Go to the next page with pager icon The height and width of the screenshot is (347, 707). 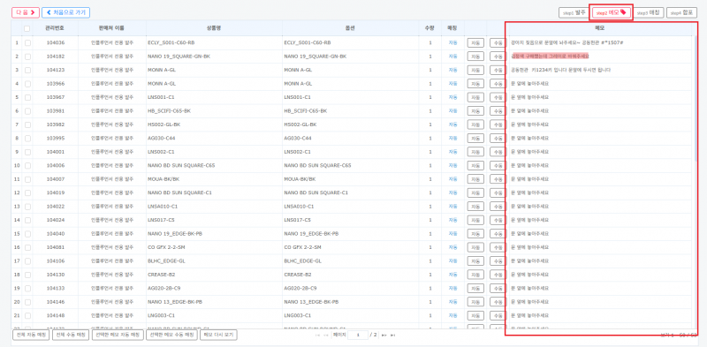[384, 336]
